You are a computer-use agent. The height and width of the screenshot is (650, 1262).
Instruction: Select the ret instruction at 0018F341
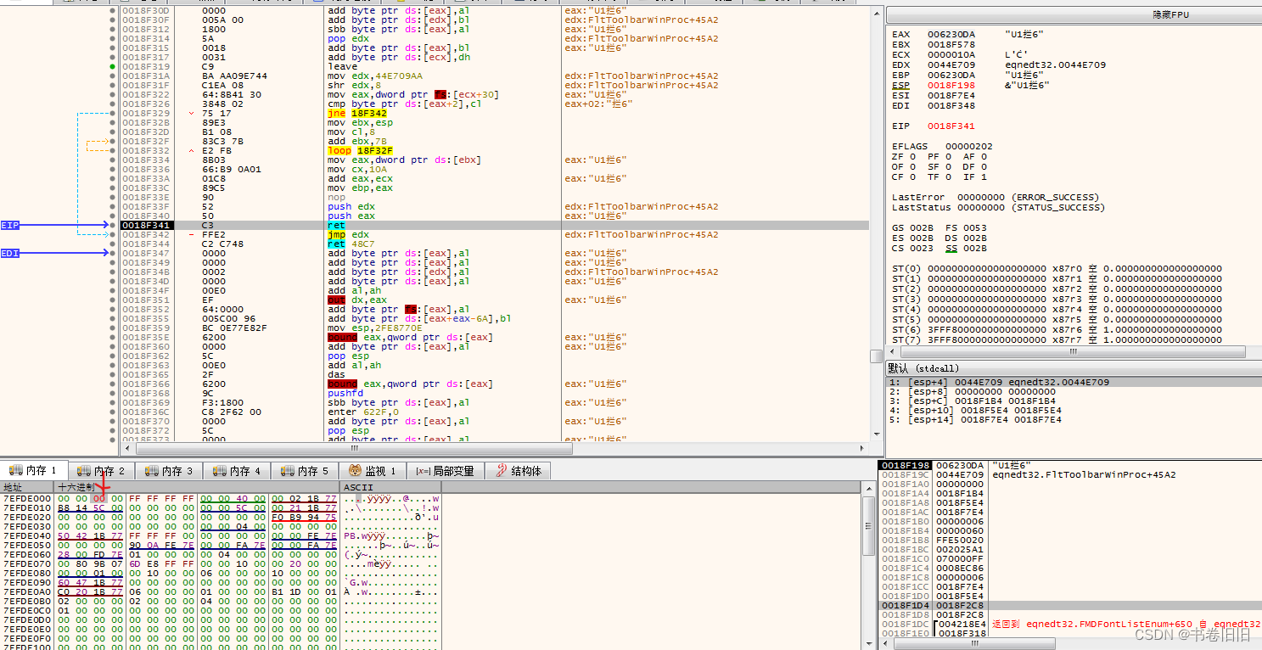(x=337, y=225)
